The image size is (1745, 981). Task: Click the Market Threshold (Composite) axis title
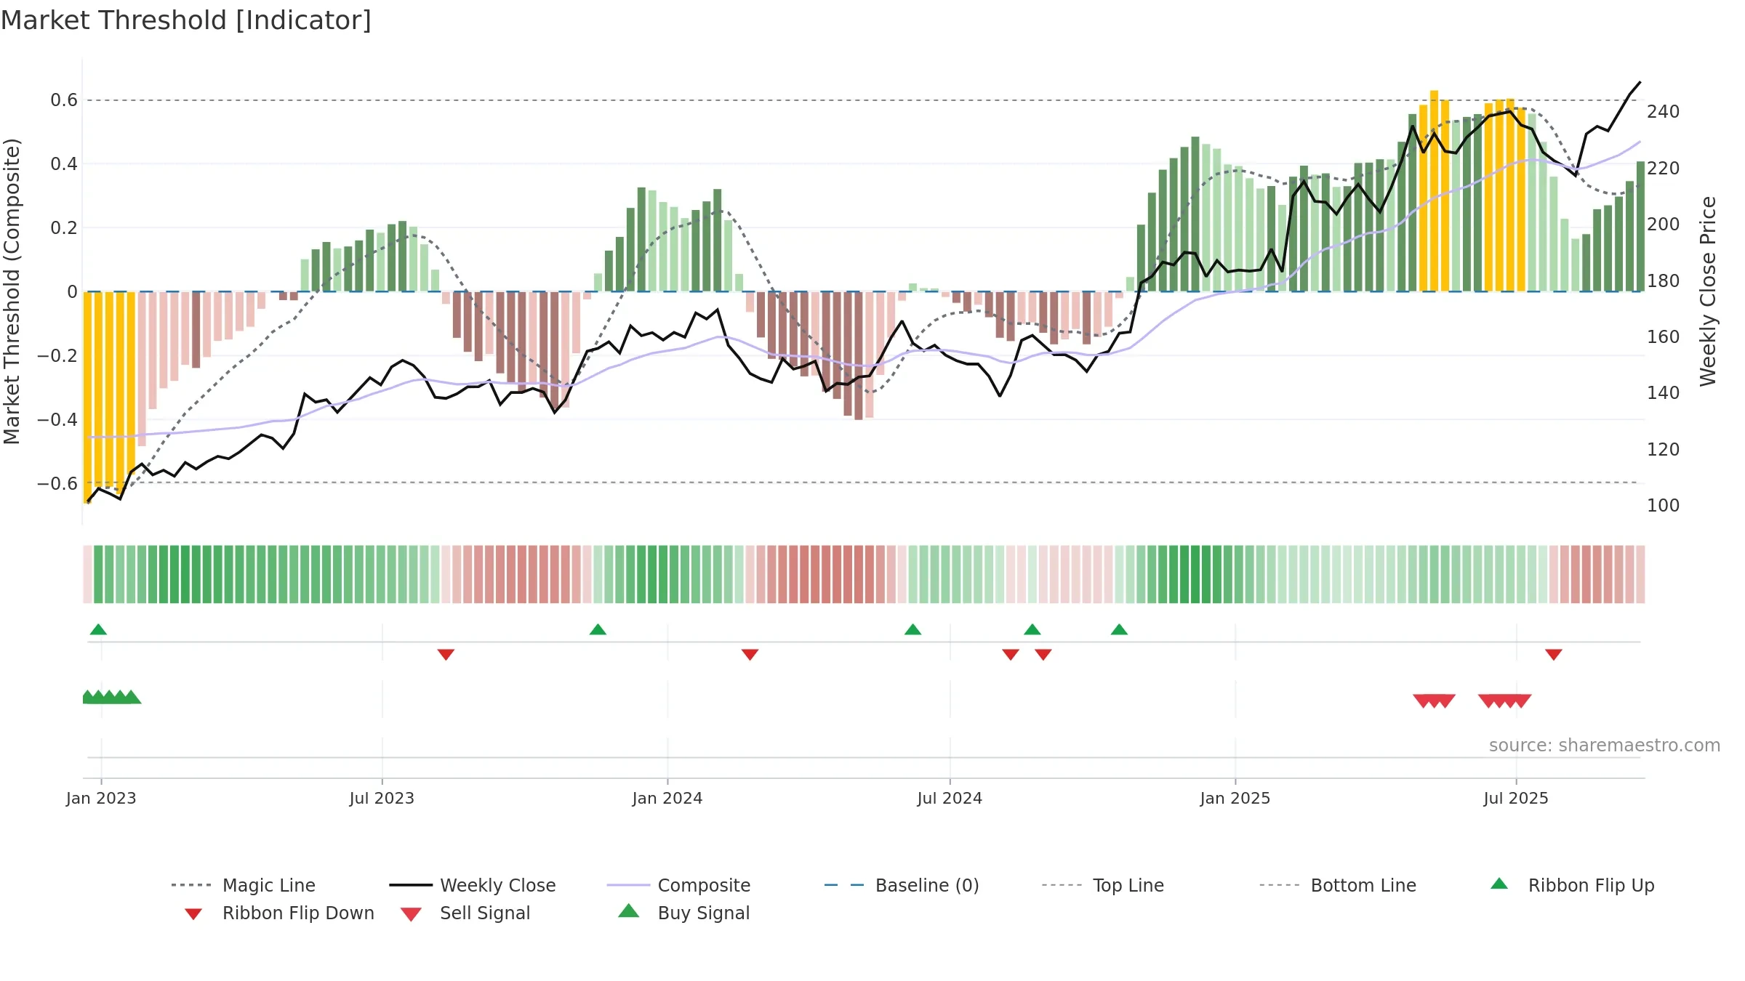12,291
